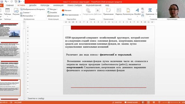The image size is (185, 104).
Task: Insert date and time icon in Текст group
Action: pyautogui.click(x=143, y=9)
